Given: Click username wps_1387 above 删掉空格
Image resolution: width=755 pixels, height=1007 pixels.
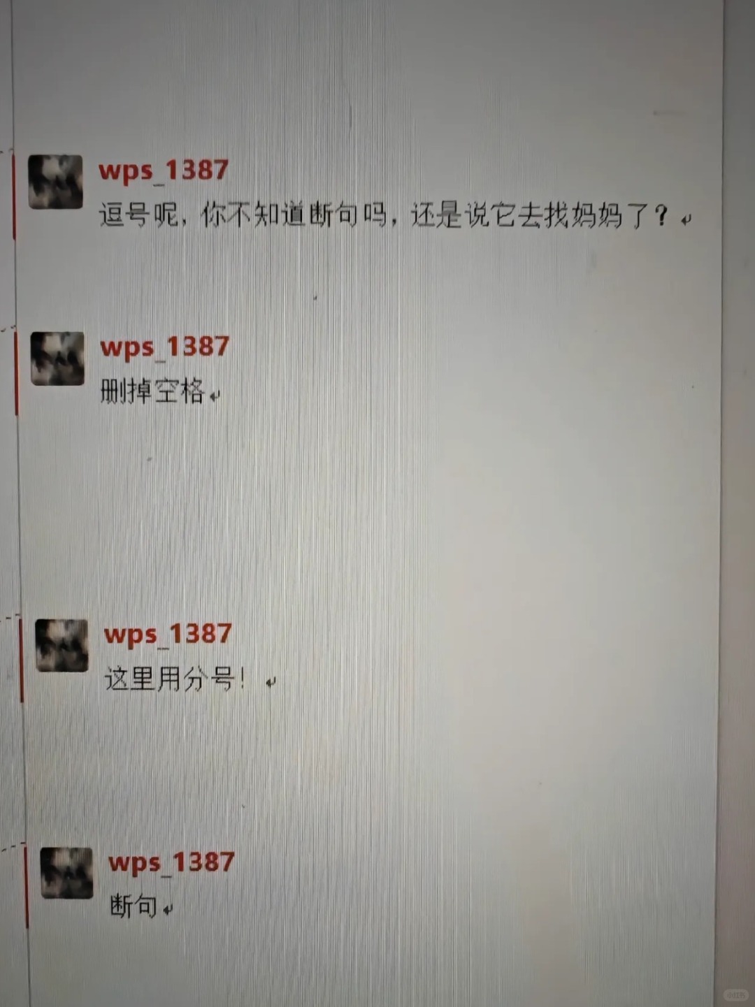Looking at the screenshot, I should pos(165,347).
